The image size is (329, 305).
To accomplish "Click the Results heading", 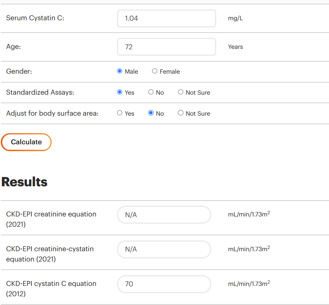I will tap(24, 182).
